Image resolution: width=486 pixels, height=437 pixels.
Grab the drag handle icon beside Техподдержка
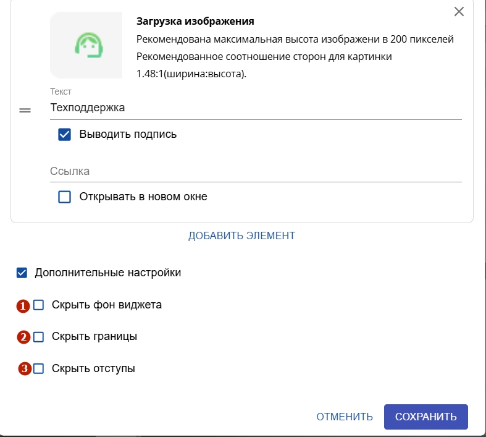25,110
